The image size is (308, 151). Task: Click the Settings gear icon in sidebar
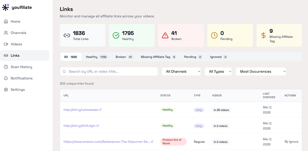pyautogui.click(x=6, y=90)
